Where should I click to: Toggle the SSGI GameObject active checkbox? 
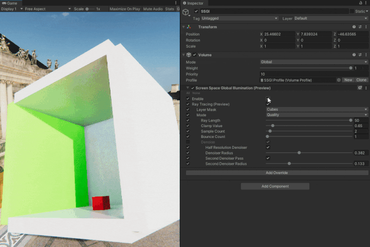pyautogui.click(x=196, y=11)
